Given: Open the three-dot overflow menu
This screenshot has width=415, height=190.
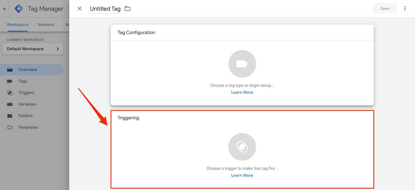Looking at the screenshot, I should pos(405,8).
